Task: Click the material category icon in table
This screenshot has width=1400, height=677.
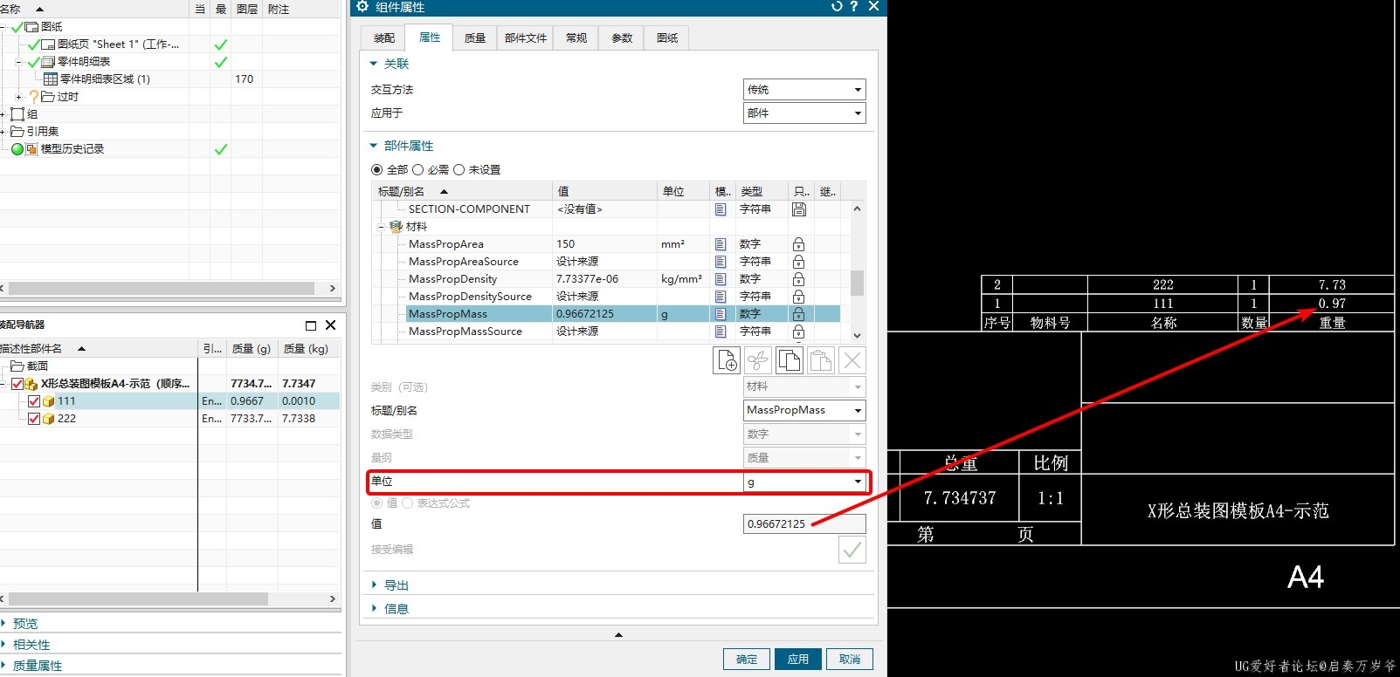Action: pyautogui.click(x=396, y=227)
